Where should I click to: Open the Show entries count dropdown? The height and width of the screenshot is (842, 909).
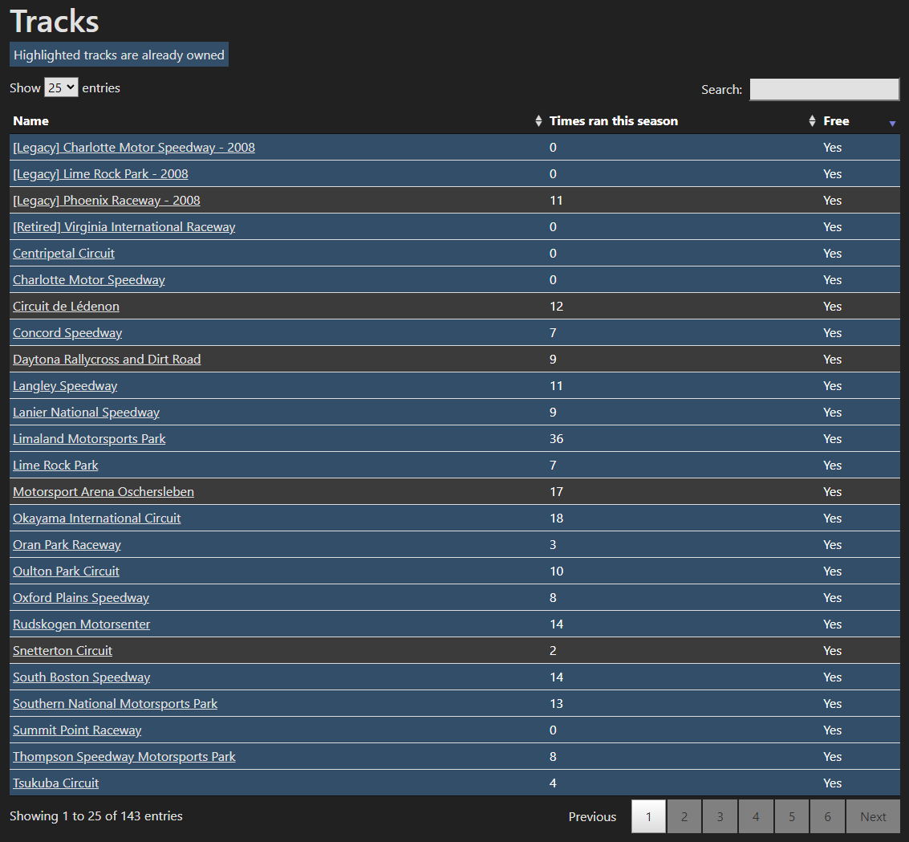coord(61,87)
